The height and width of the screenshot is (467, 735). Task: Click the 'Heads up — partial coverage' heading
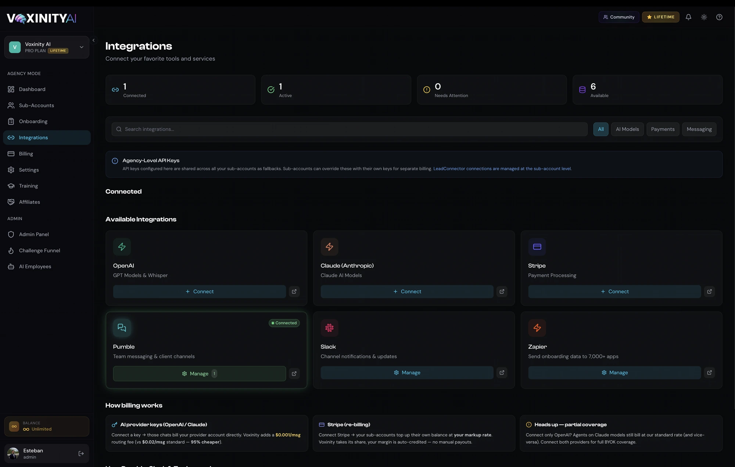point(570,425)
